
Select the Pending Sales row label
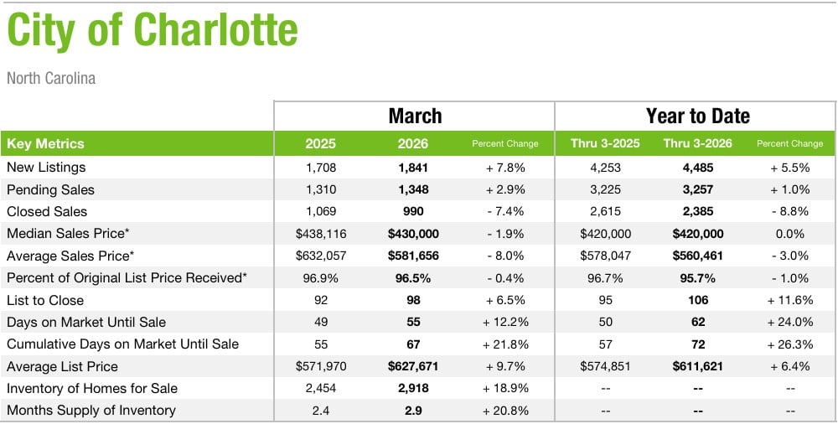coord(50,189)
